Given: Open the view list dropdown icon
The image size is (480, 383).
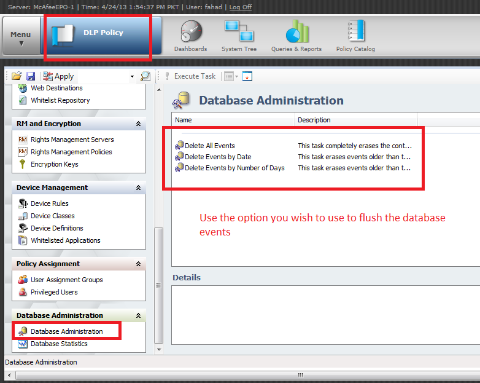Looking at the screenshot, I should pyautogui.click(x=231, y=76).
